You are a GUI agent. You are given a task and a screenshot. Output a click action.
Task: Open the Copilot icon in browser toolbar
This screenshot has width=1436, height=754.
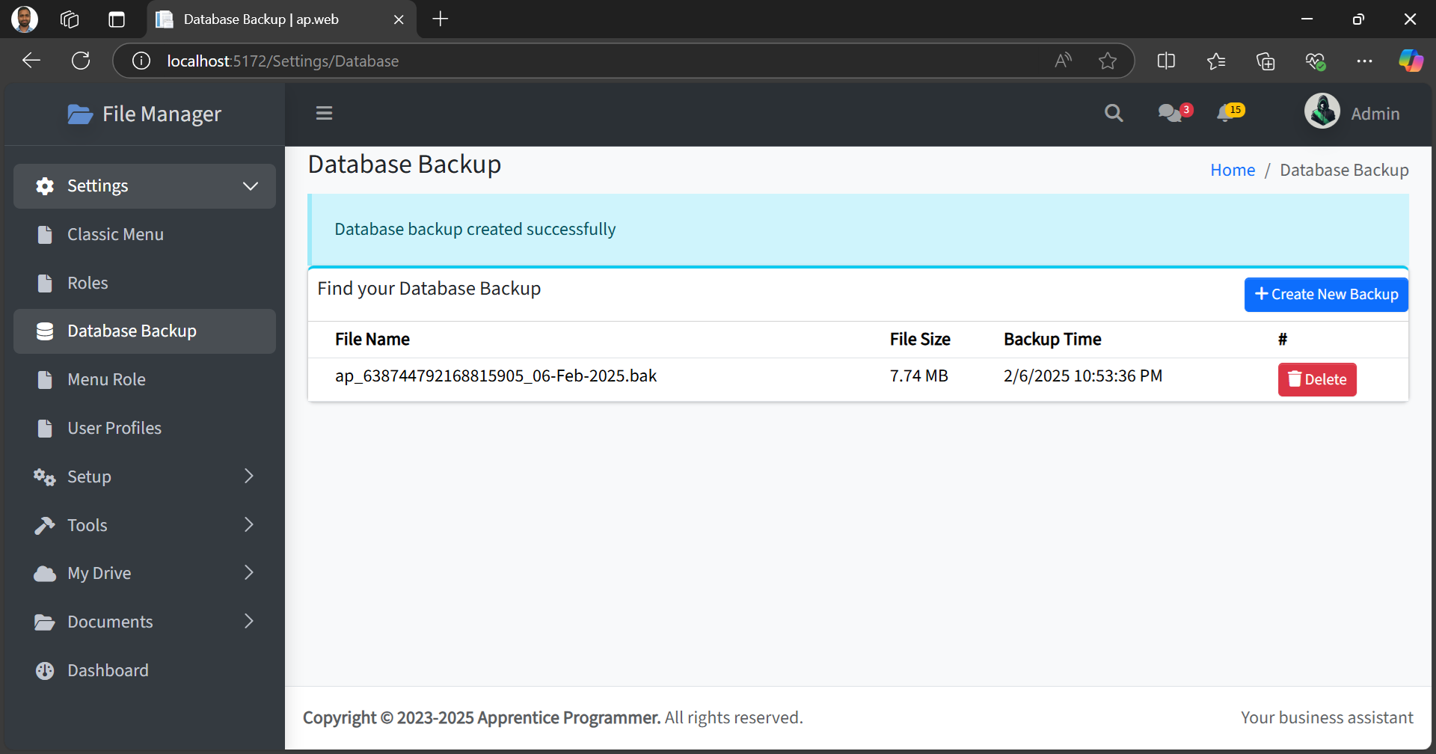[x=1411, y=61]
